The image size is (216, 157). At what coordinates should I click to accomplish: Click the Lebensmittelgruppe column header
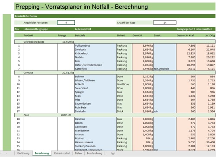(36, 29)
